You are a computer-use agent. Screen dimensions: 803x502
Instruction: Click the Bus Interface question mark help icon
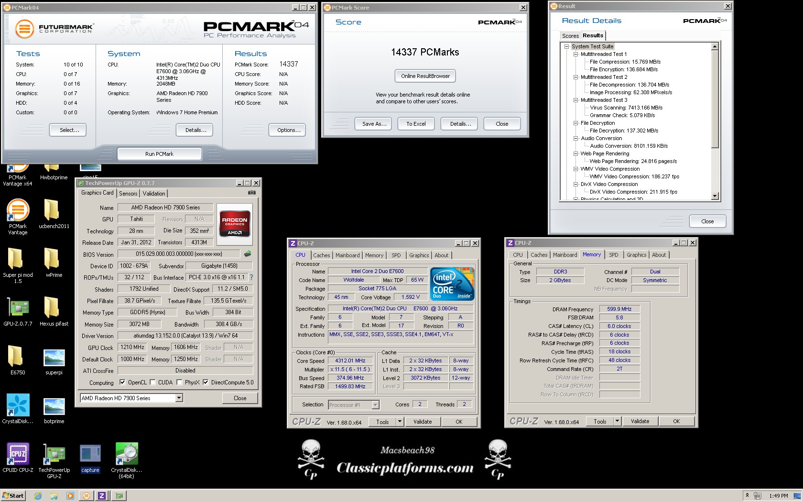click(251, 277)
